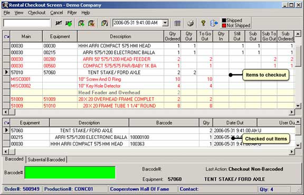
Task: Click the application icon in the title bar
Action: click(x=5, y=5)
